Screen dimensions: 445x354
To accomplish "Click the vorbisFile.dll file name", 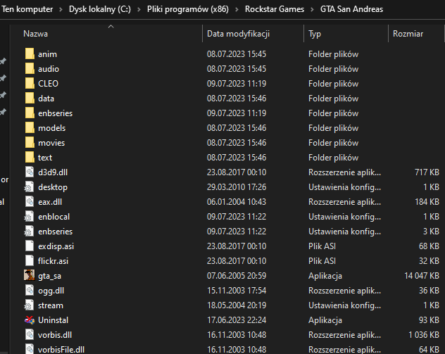I will pyautogui.click(x=61, y=350).
